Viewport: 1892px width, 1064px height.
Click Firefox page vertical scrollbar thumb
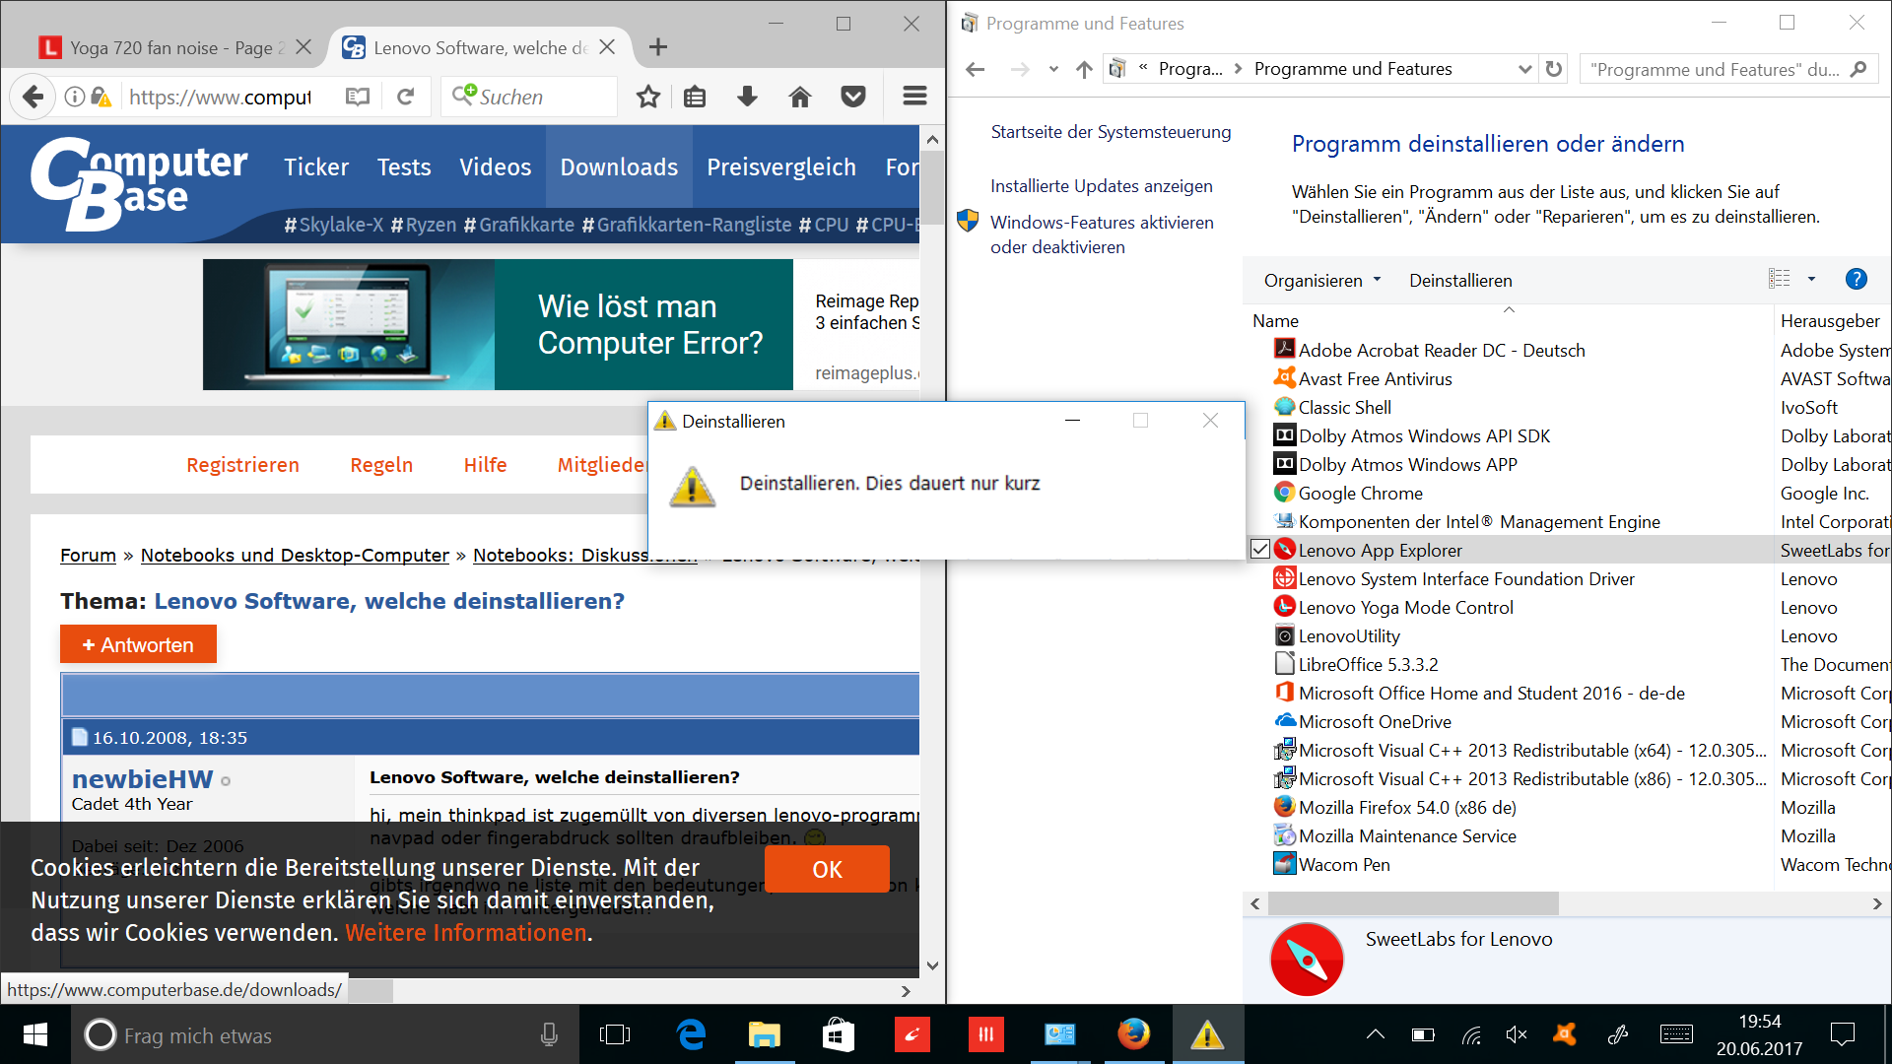pos(932,185)
